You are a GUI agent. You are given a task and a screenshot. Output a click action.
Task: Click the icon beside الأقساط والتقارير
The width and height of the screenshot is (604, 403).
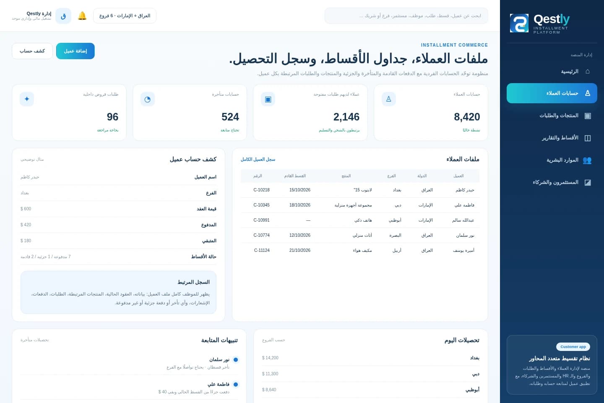[x=587, y=138]
